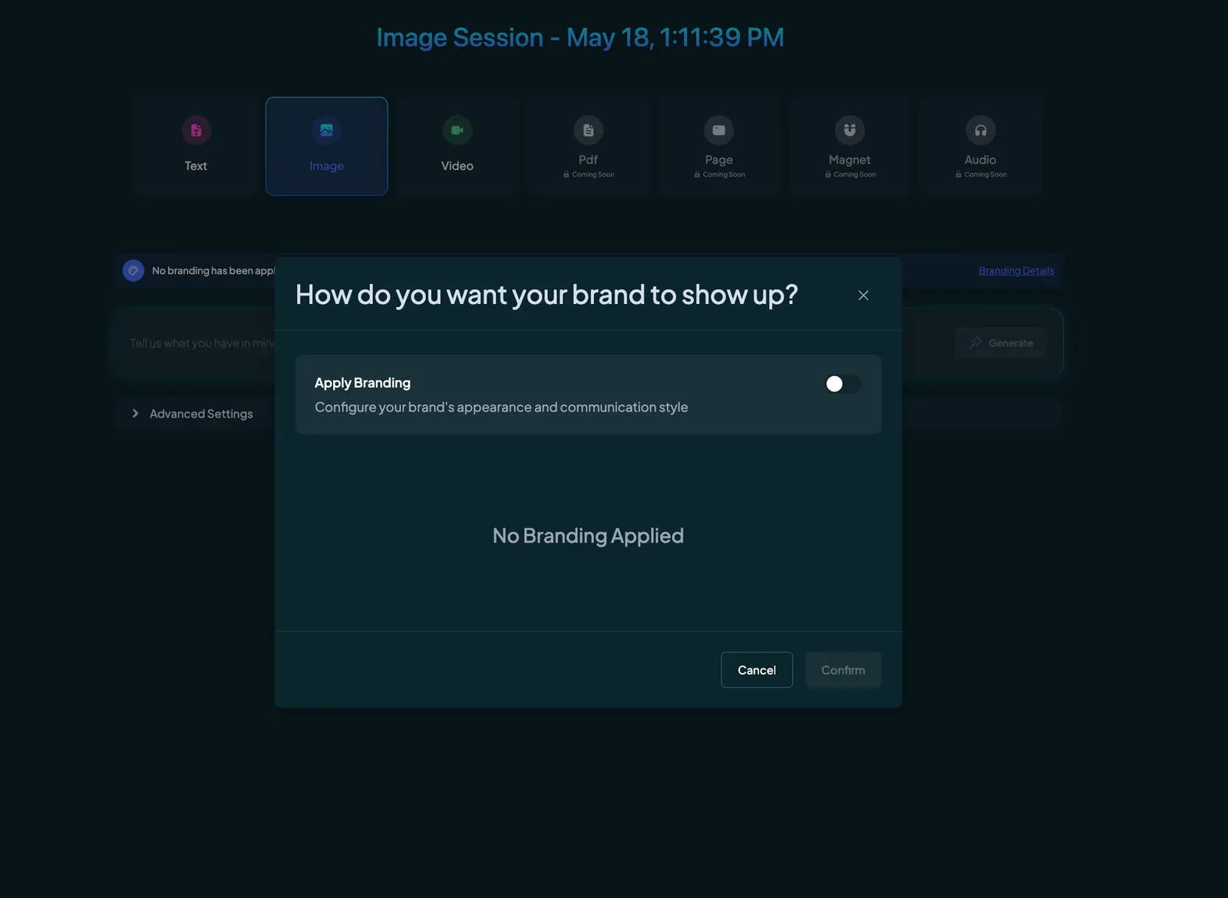This screenshot has height=898, width=1228.
Task: Click 'Coming Soon' under Page
Action: tap(724, 175)
